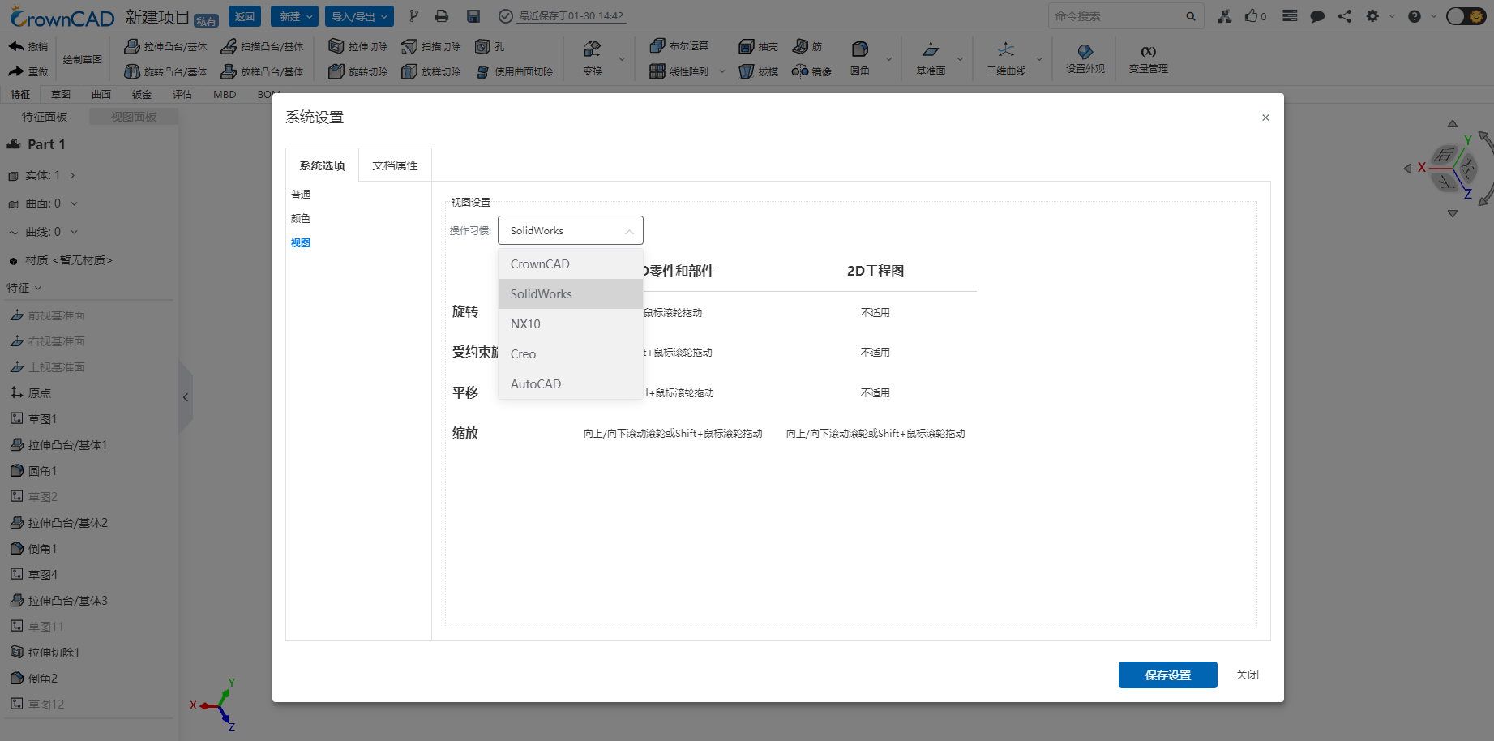
Task: Select the 使用曲面切除 tool
Action: 514,71
